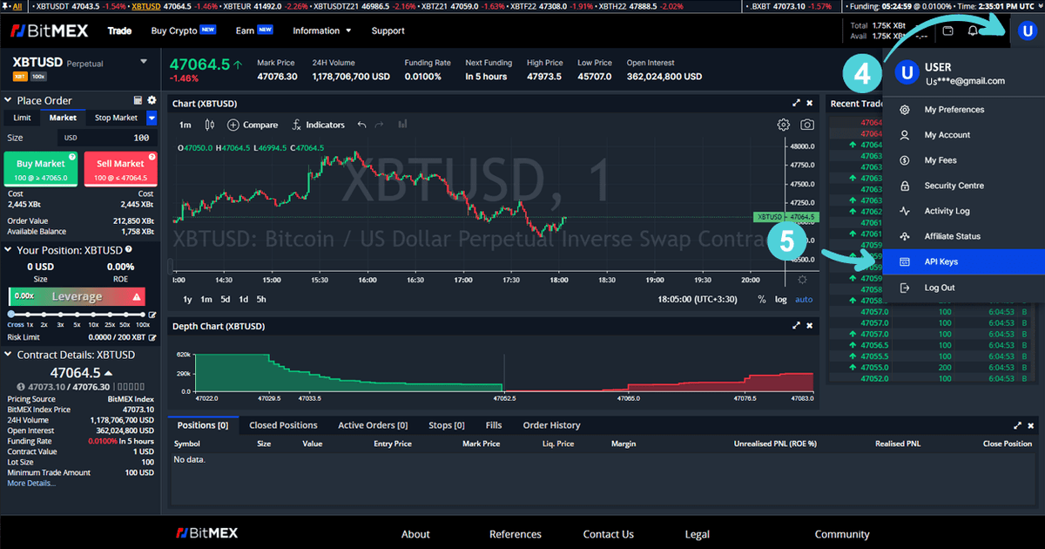This screenshot has width=1045, height=549.
Task: Select the 5d date range below the chart
Action: click(226, 299)
